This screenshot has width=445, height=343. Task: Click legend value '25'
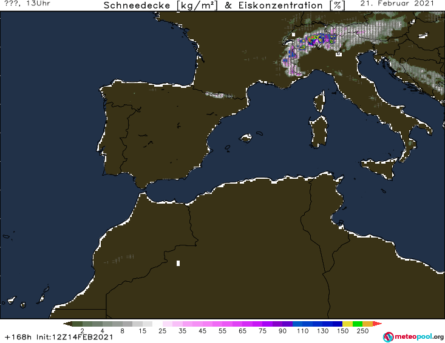[162, 331]
